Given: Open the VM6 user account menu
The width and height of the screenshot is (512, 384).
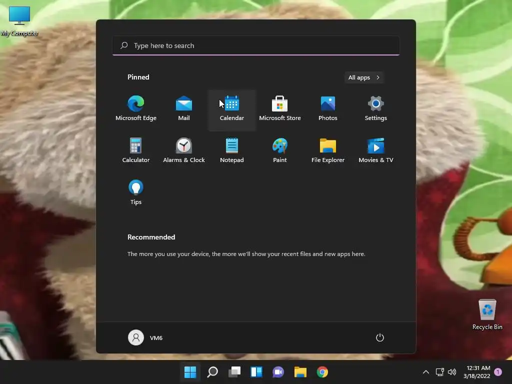Looking at the screenshot, I should click(145, 337).
